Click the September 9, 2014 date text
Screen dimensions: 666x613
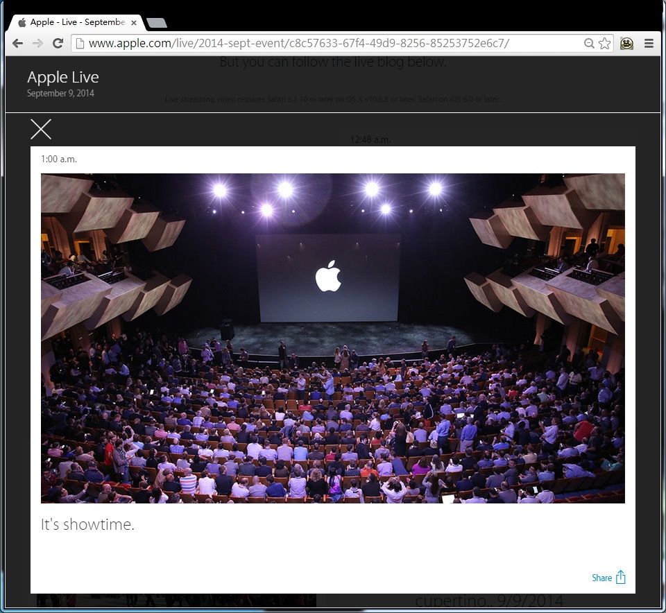[x=60, y=94]
